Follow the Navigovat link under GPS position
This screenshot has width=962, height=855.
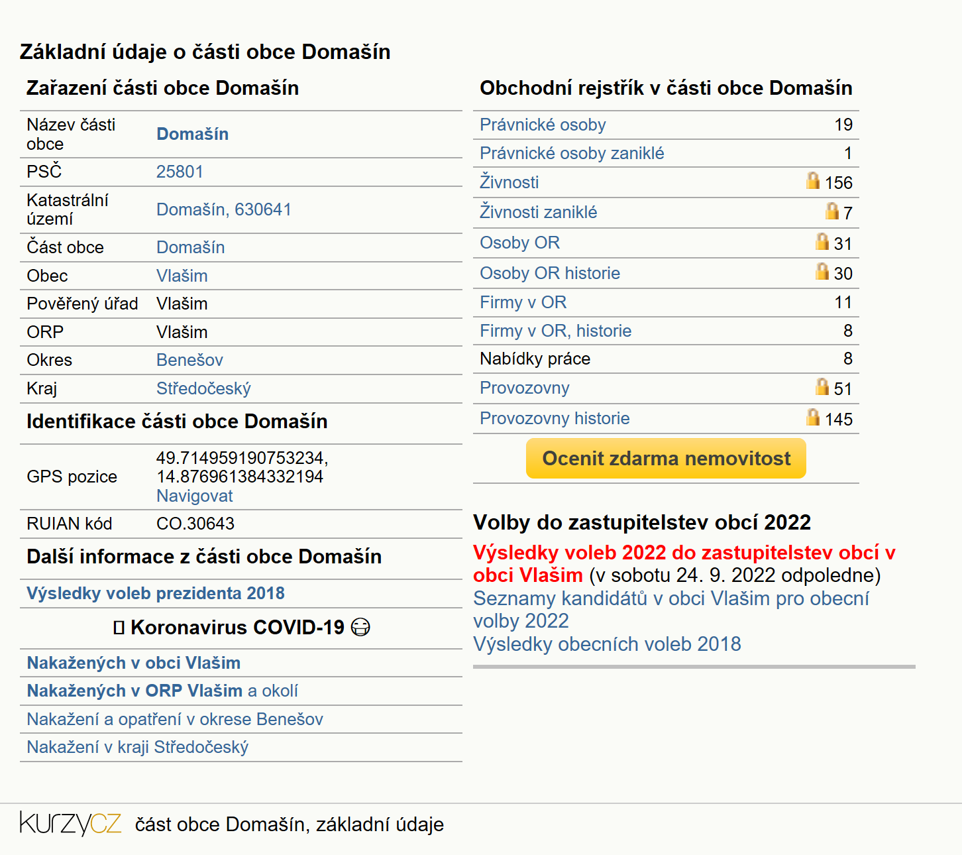(195, 496)
